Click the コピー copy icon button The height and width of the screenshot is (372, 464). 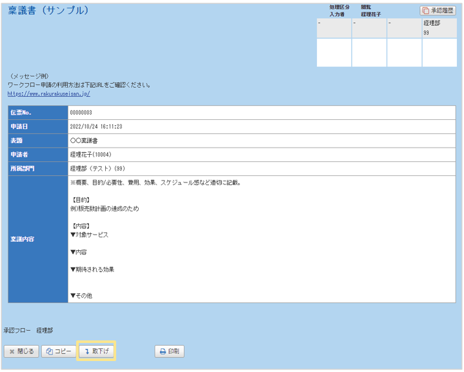click(x=58, y=351)
